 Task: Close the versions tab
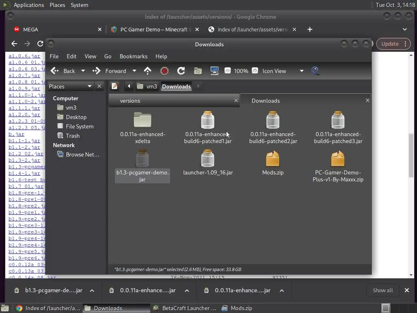[x=236, y=100]
